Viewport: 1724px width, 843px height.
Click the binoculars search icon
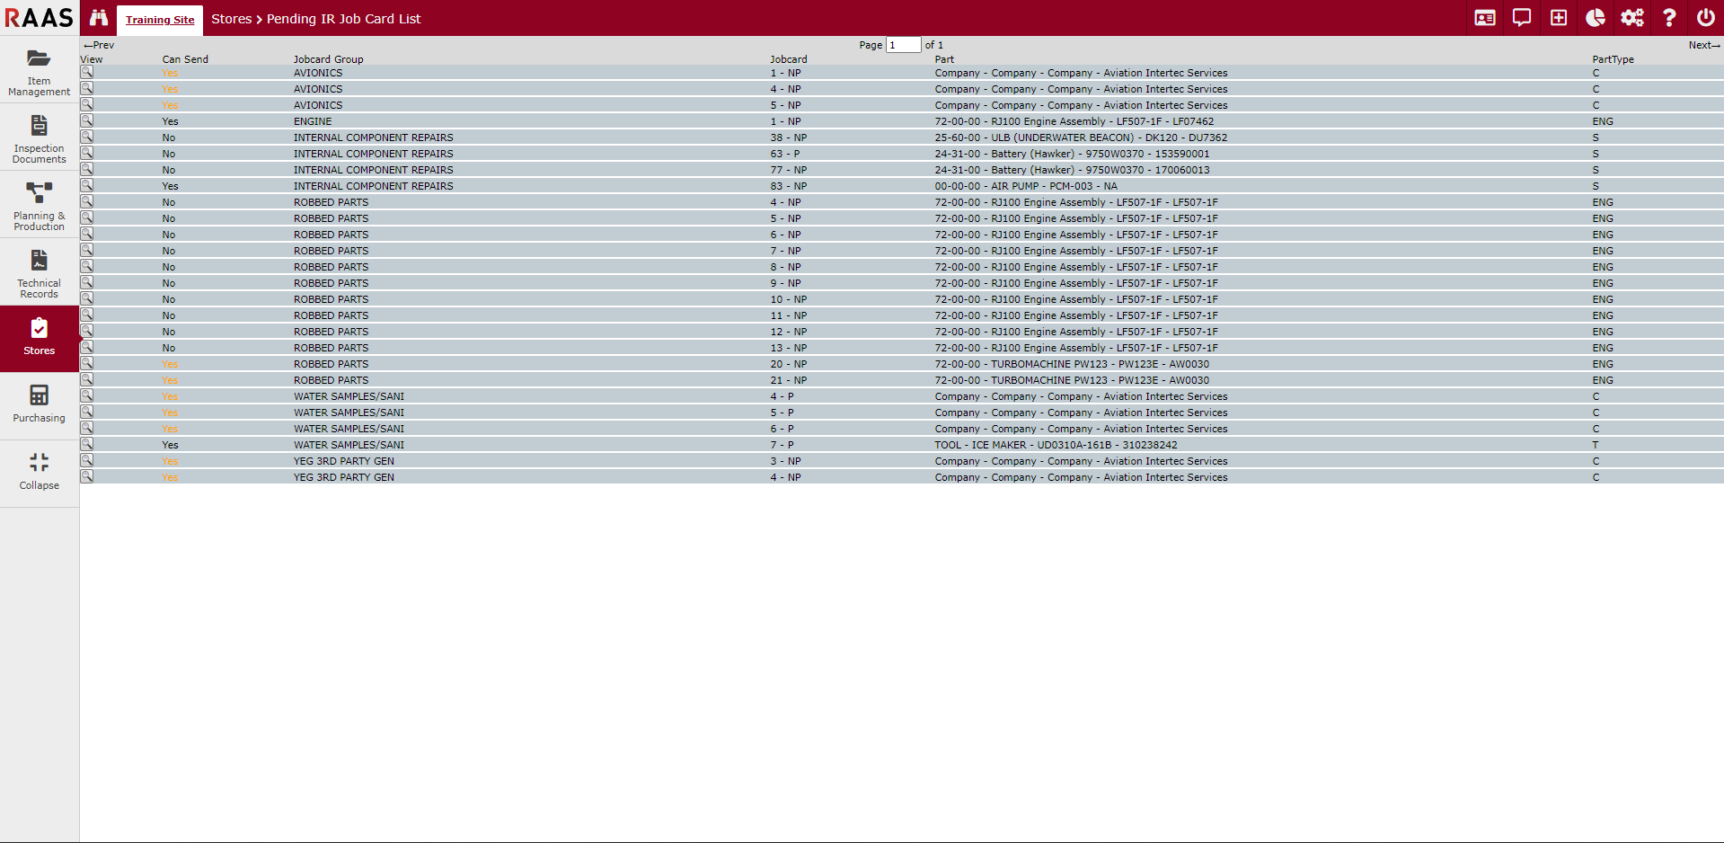[99, 18]
